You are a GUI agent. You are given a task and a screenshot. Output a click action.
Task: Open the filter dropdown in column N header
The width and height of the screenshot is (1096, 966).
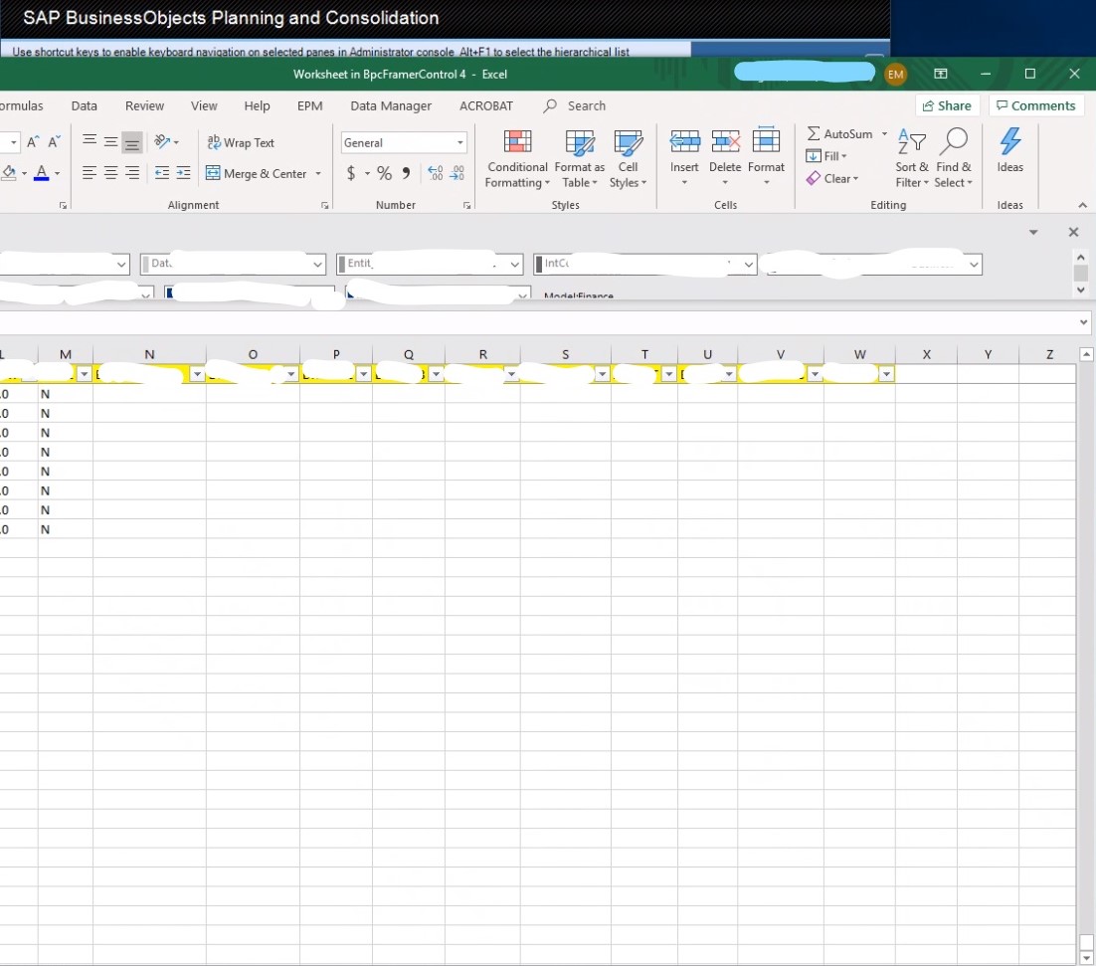click(x=197, y=375)
